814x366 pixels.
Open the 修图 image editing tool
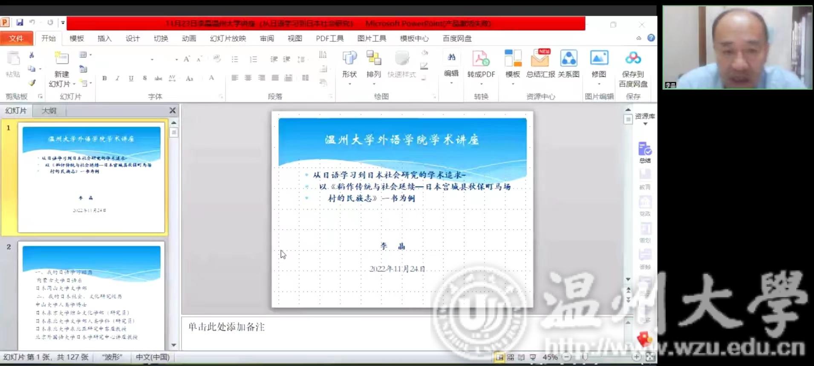(599, 59)
